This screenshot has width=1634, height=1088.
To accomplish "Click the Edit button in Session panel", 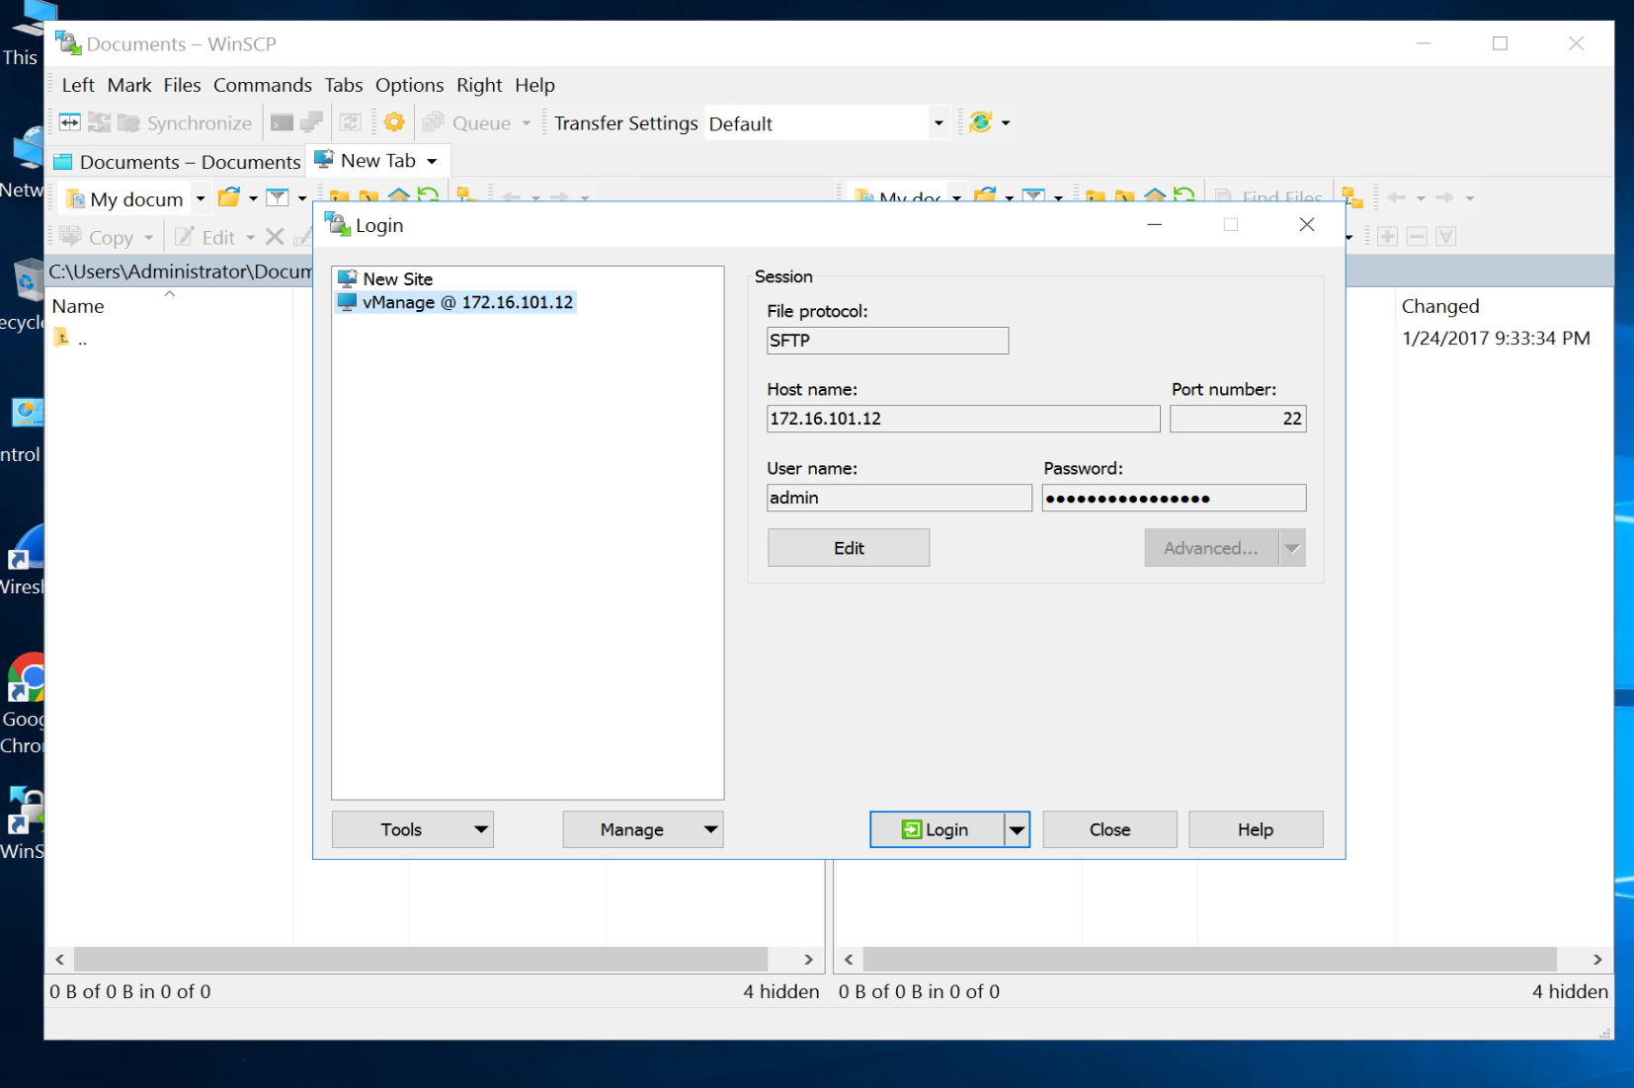I will (848, 548).
